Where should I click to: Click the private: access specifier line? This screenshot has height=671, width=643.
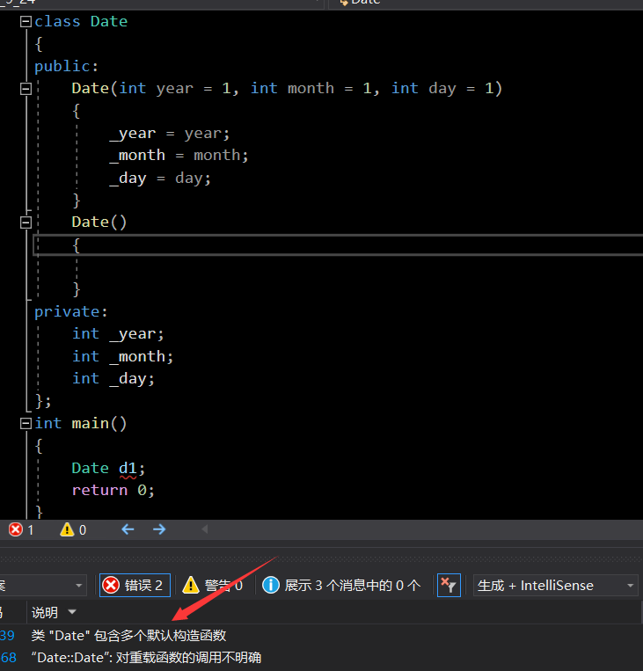tap(70, 311)
